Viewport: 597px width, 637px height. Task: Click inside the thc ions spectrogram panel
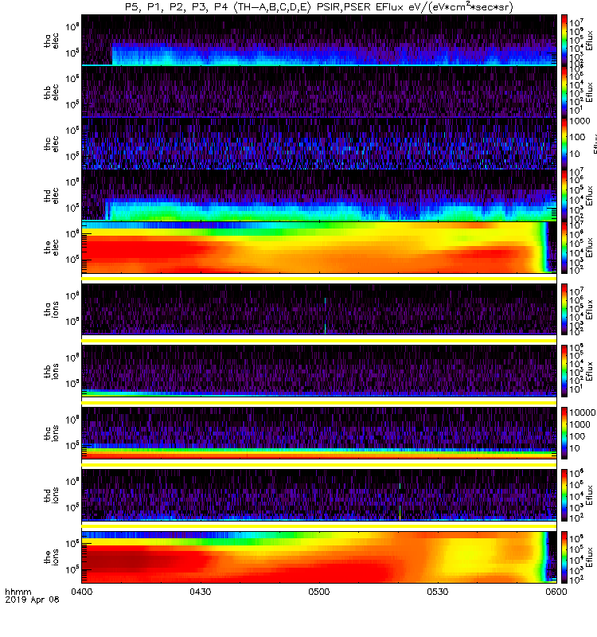[x=319, y=433]
